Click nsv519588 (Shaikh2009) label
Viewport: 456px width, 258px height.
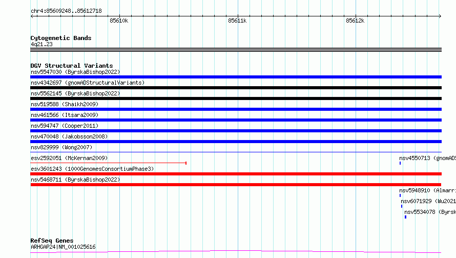click(65, 104)
